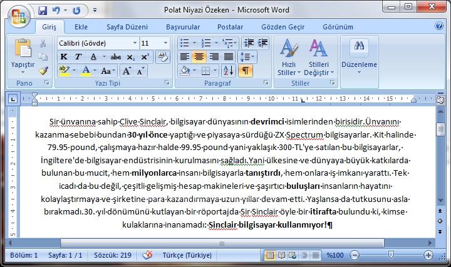Clear formatting with eraser icon
This screenshot has height=267, width=451.
coord(162,56)
